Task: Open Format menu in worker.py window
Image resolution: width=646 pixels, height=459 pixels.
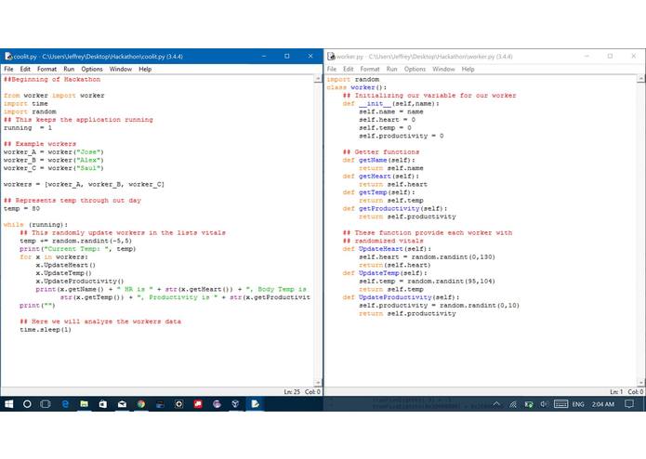Action: [x=370, y=69]
